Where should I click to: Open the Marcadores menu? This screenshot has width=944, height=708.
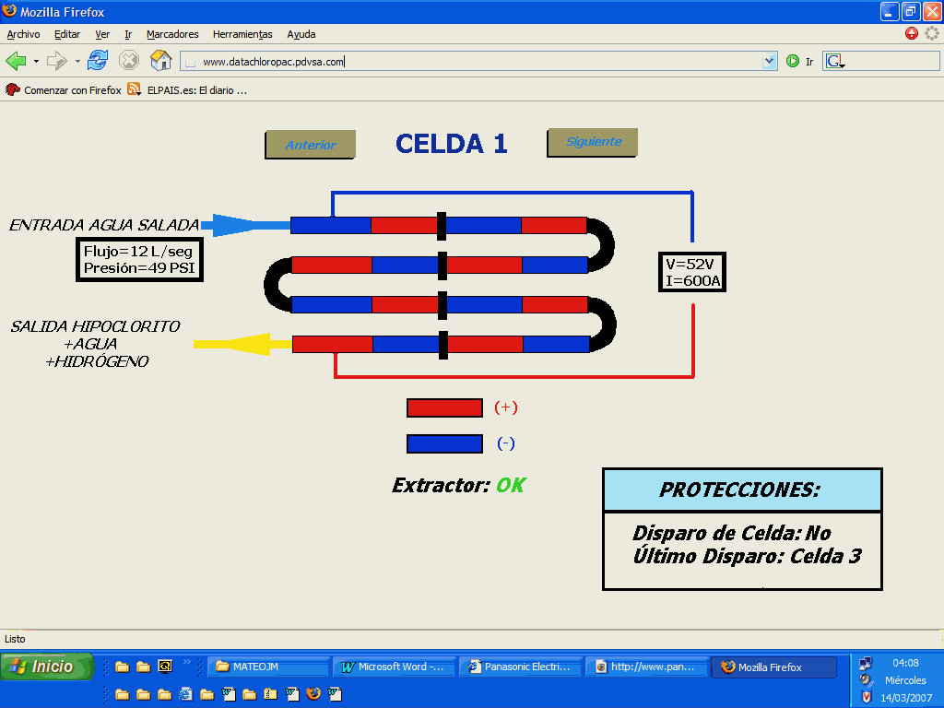[172, 34]
